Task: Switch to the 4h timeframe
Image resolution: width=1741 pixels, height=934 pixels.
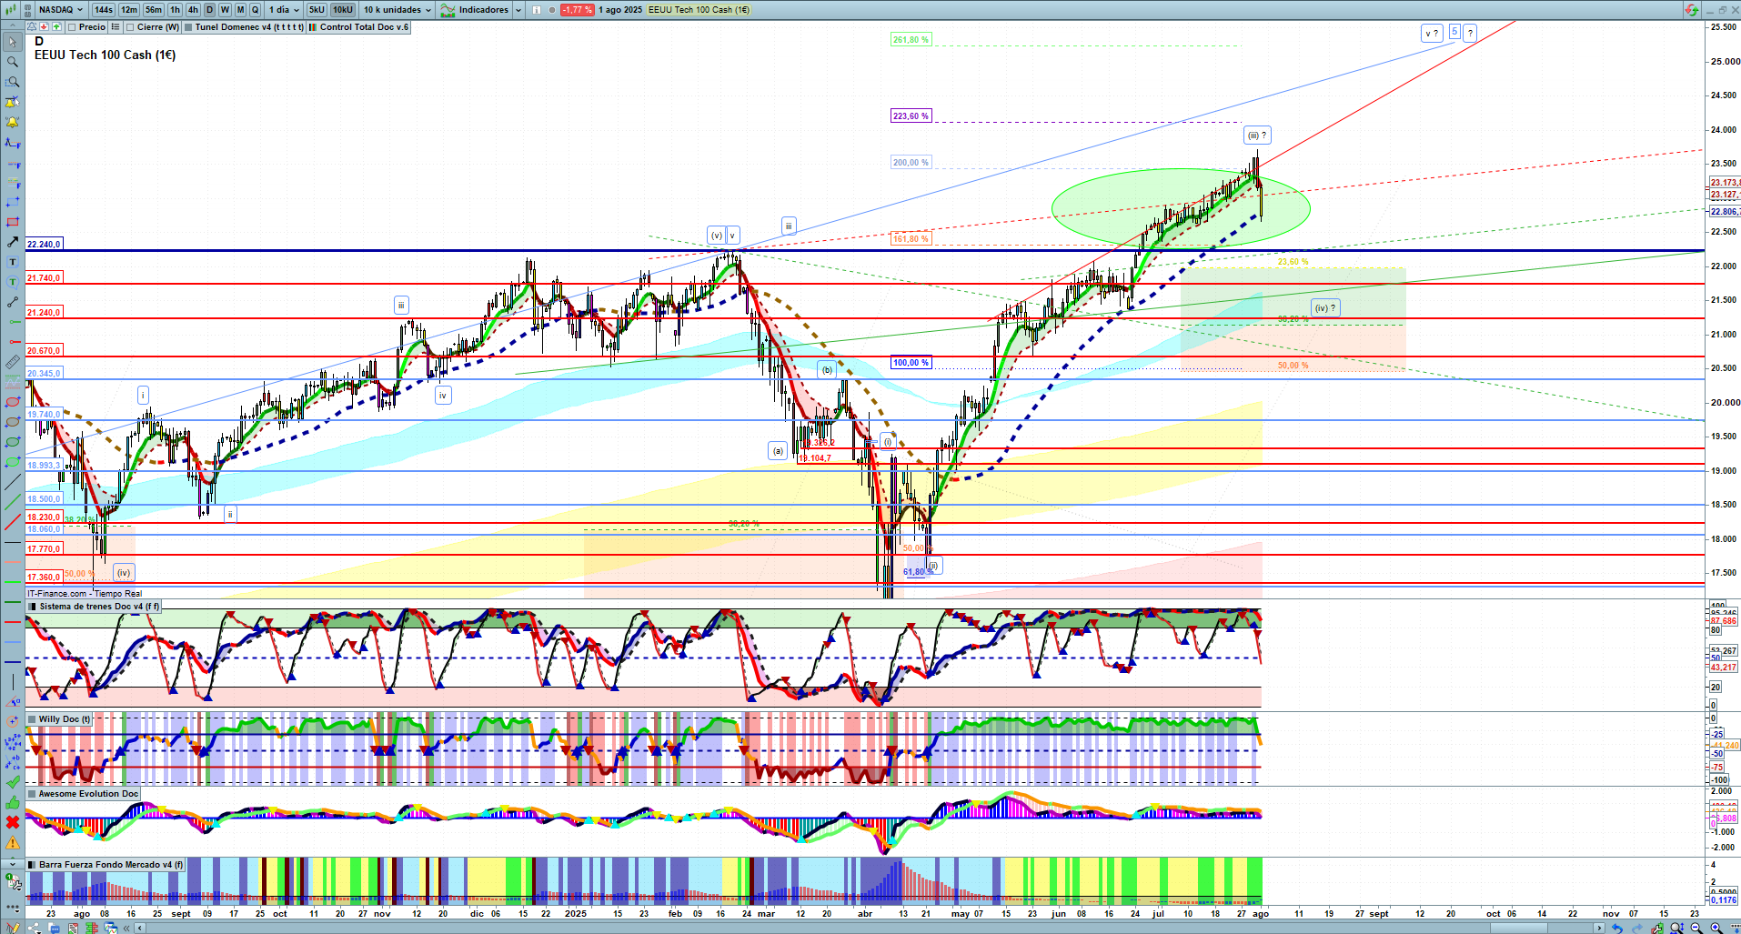Action: [x=193, y=10]
